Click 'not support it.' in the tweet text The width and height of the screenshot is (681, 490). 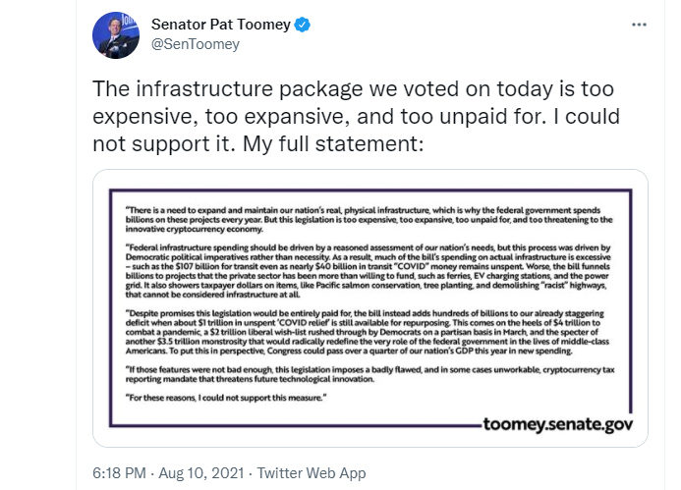tap(164, 143)
